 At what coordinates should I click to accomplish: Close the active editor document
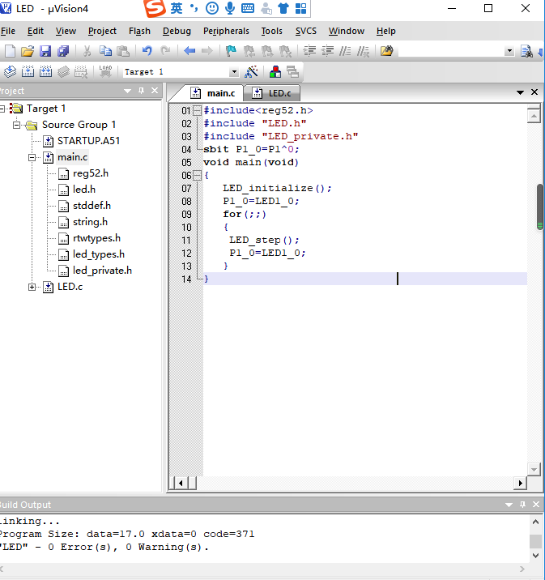click(534, 92)
